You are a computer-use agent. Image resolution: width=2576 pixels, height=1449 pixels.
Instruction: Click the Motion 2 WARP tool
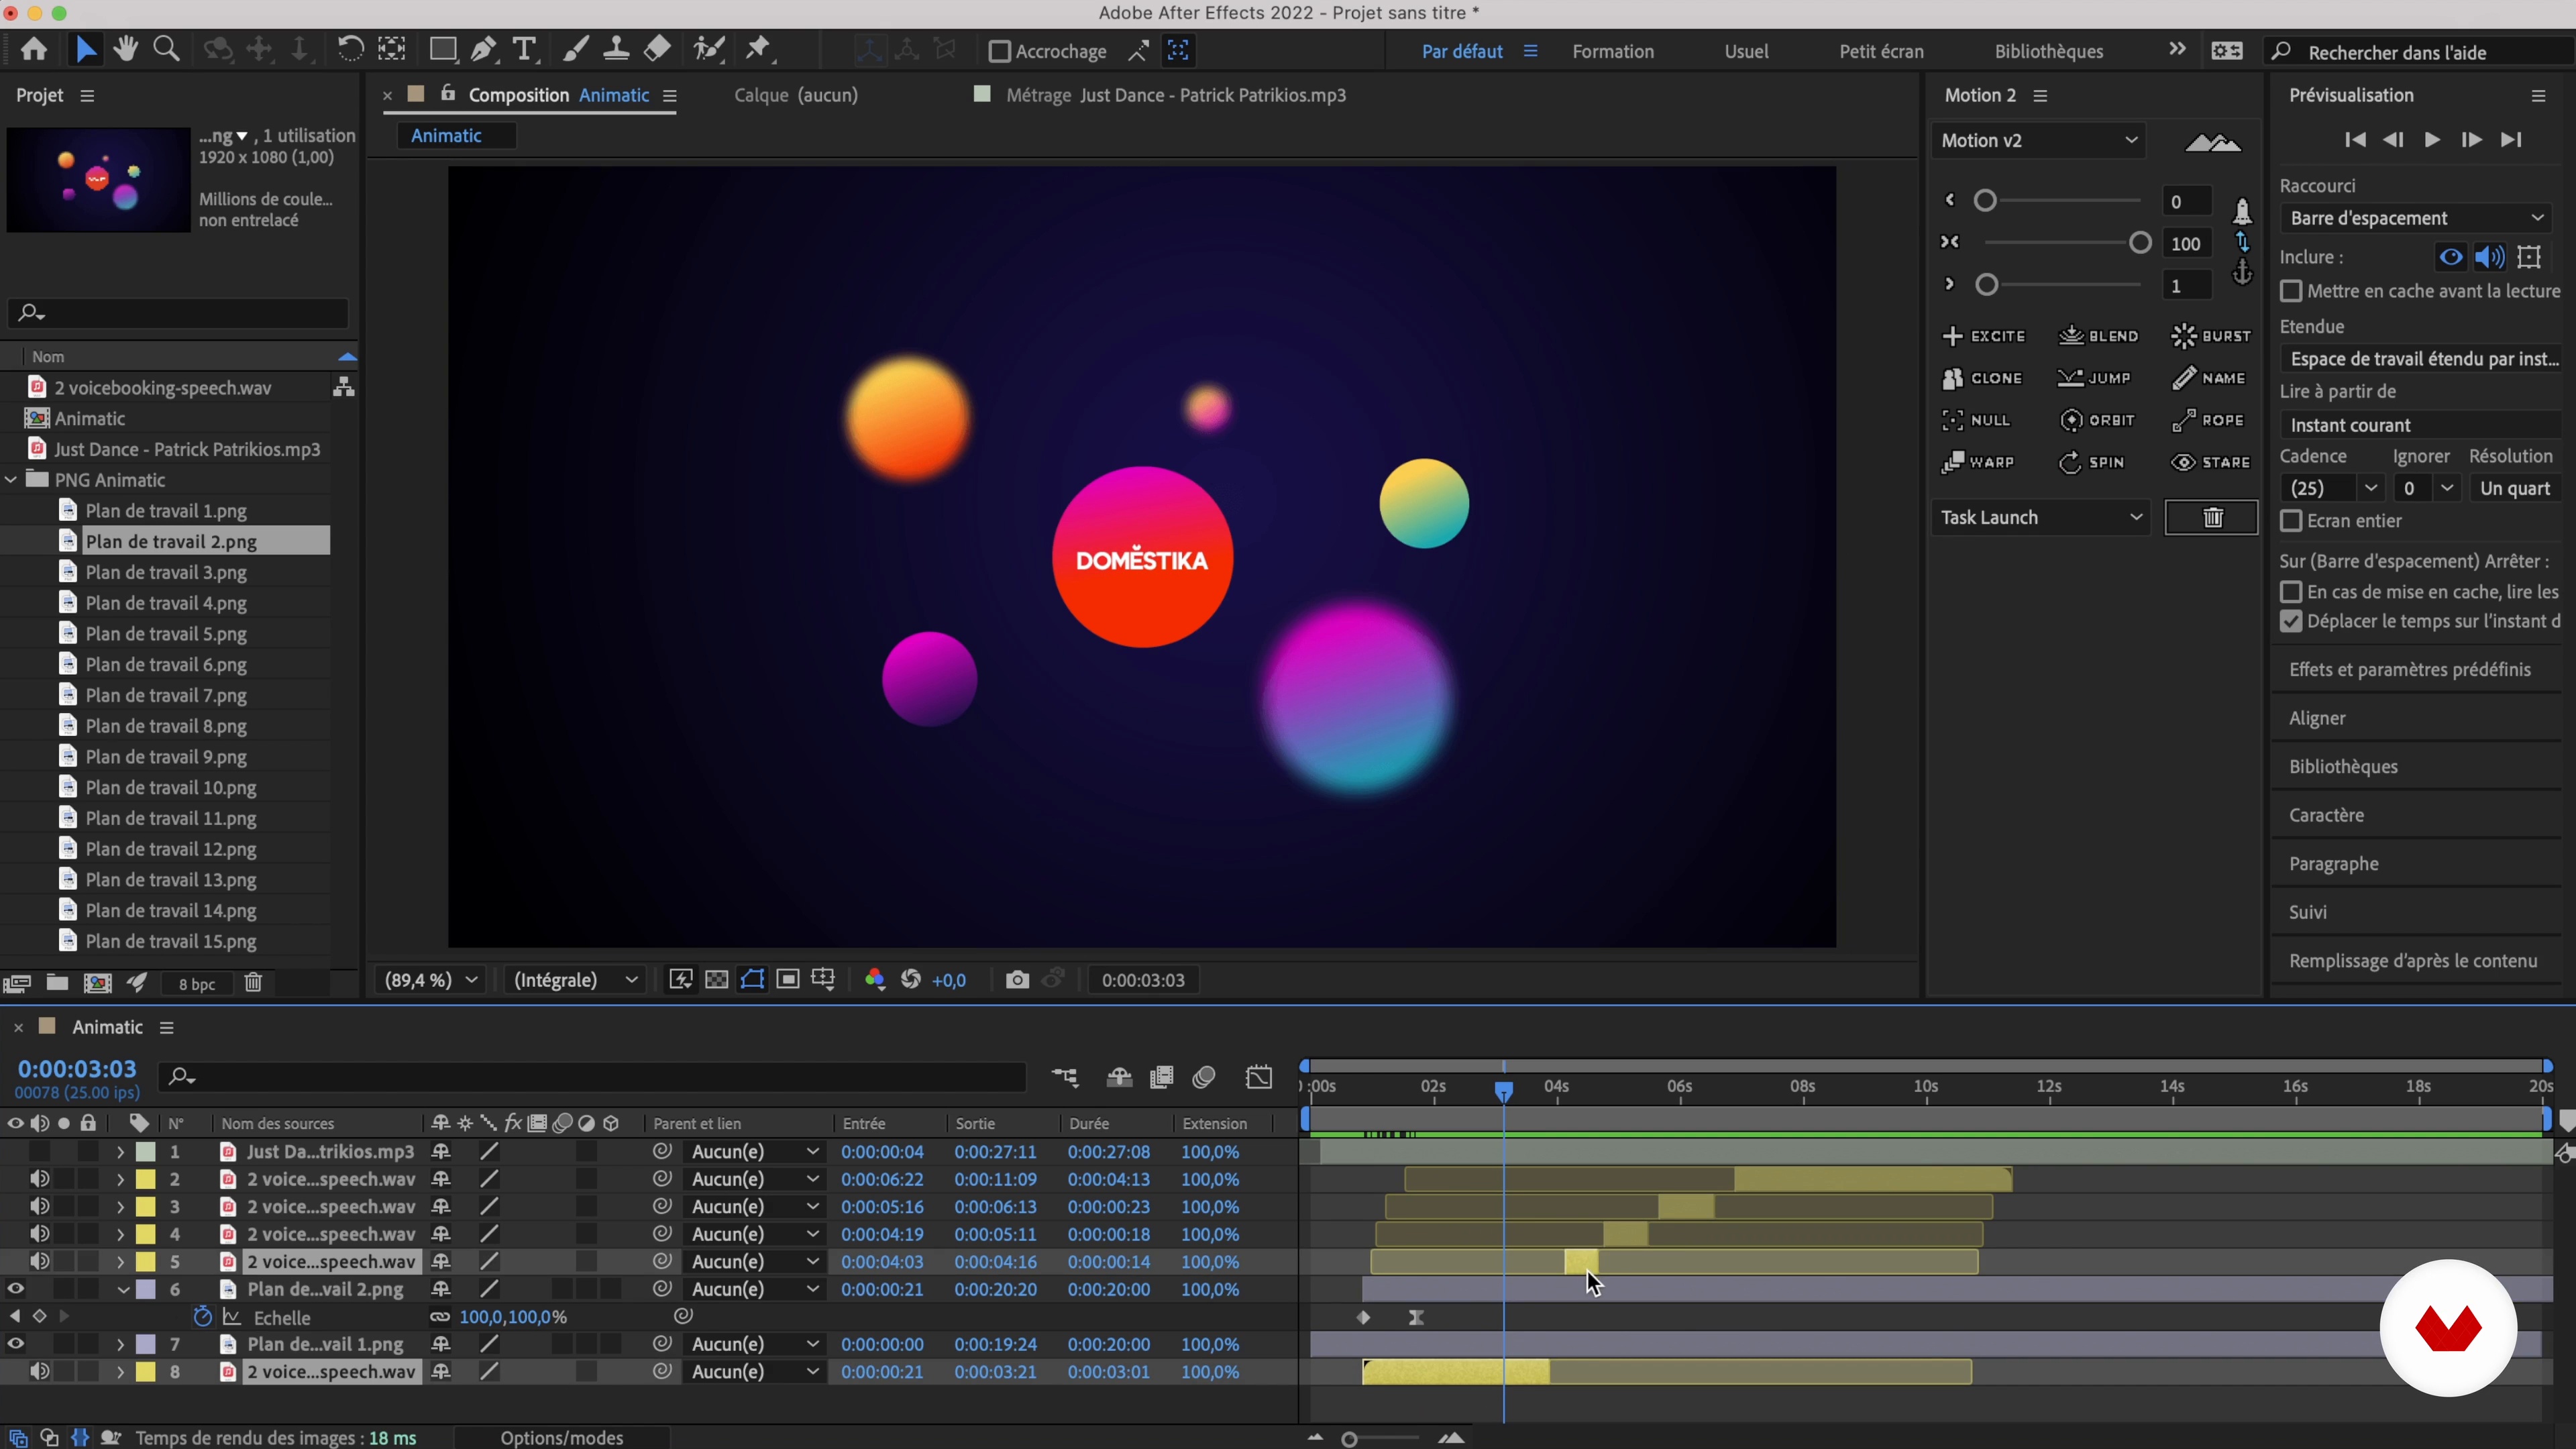click(x=1978, y=462)
